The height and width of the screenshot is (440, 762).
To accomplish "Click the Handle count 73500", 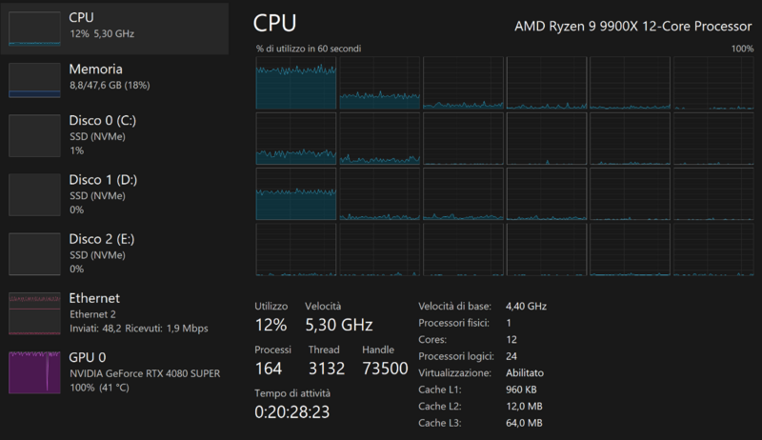I will pos(385,369).
